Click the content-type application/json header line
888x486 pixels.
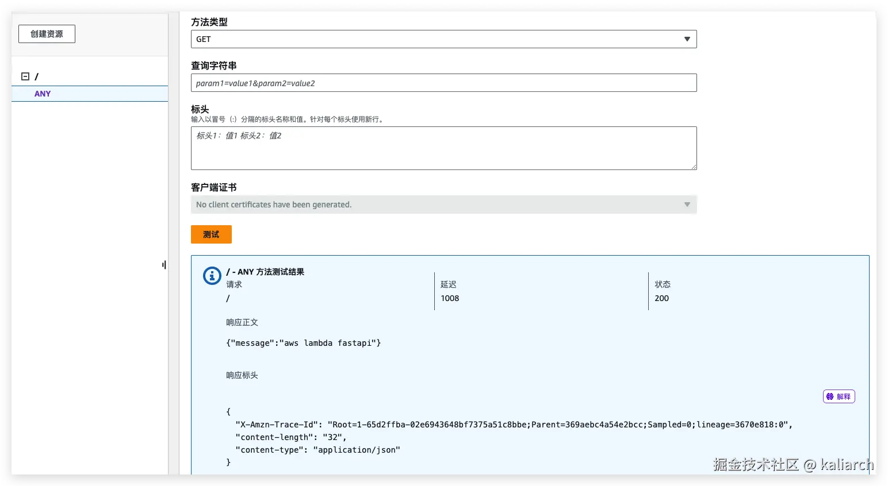[x=317, y=450]
